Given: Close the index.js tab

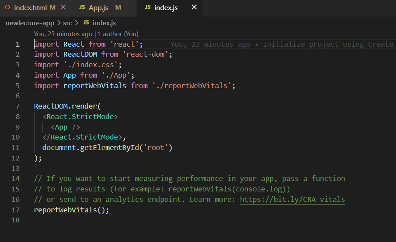Looking at the screenshot, I should pyautogui.click(x=194, y=7).
